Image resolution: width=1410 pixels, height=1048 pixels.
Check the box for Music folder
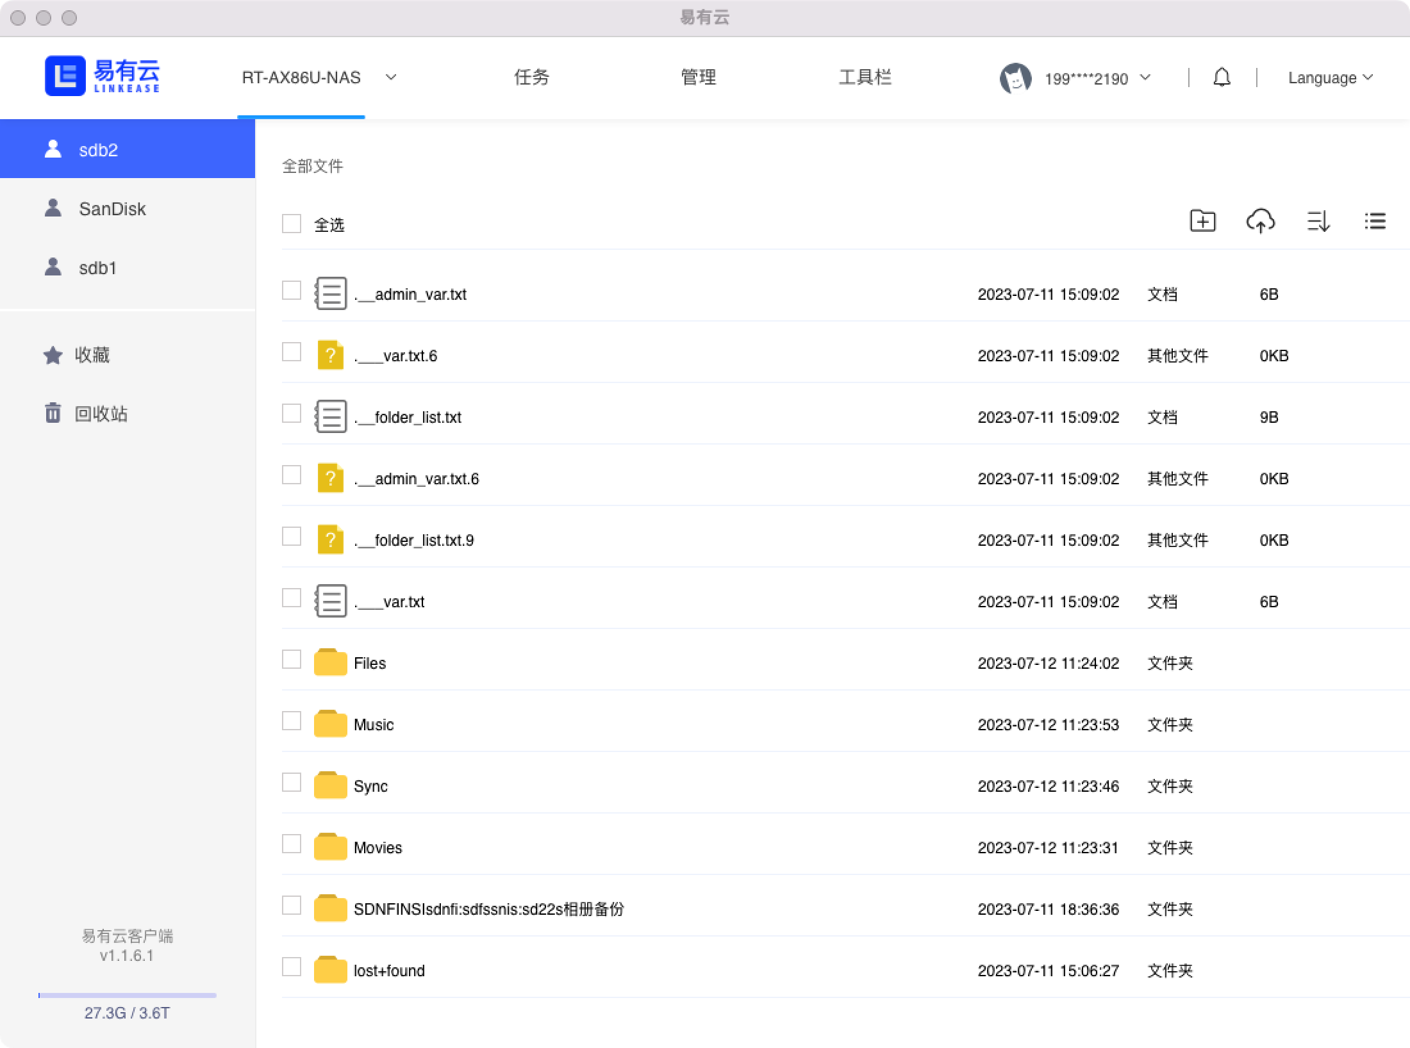pyautogui.click(x=292, y=721)
